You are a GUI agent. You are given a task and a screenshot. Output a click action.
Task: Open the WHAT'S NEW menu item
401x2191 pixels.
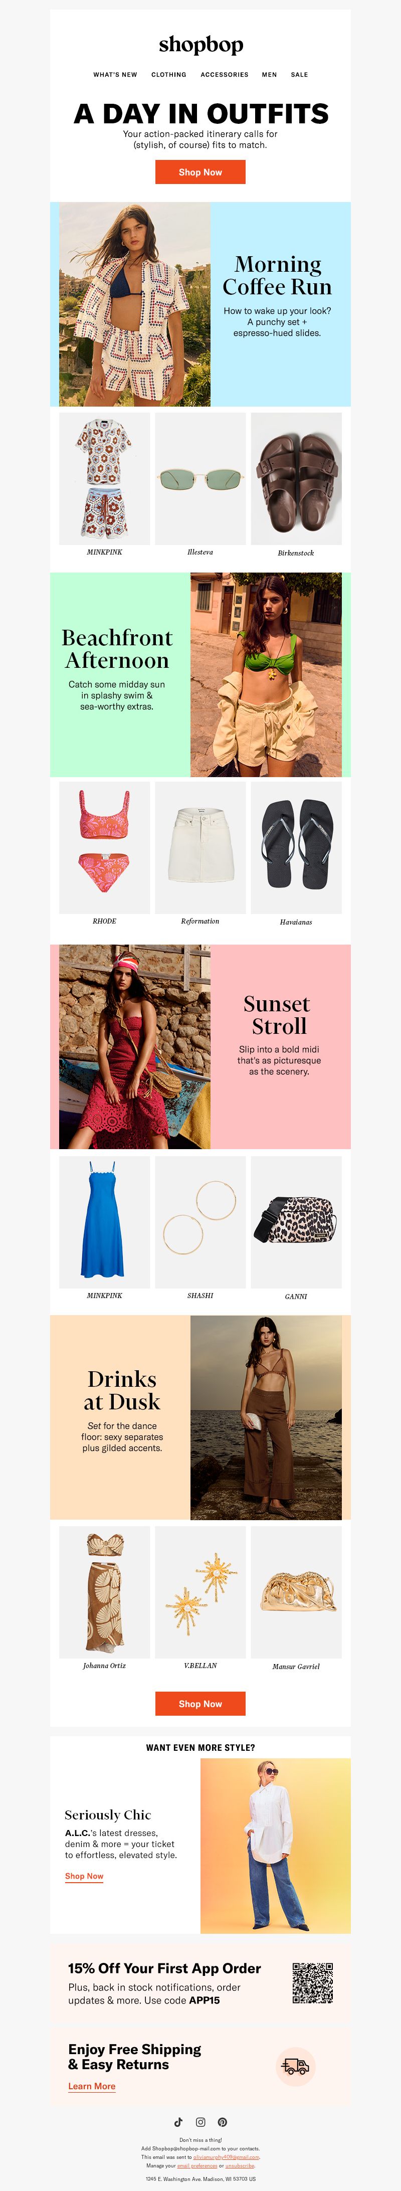[x=115, y=75]
